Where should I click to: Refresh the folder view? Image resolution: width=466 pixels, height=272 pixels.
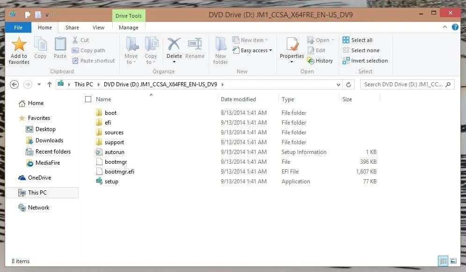coord(349,85)
